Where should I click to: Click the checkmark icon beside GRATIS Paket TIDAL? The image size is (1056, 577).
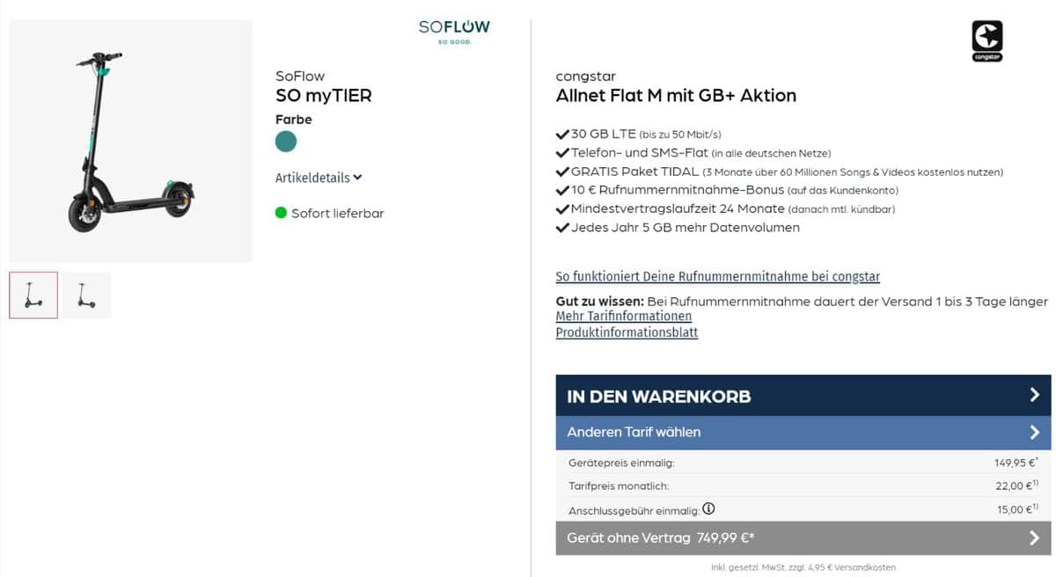[561, 171]
